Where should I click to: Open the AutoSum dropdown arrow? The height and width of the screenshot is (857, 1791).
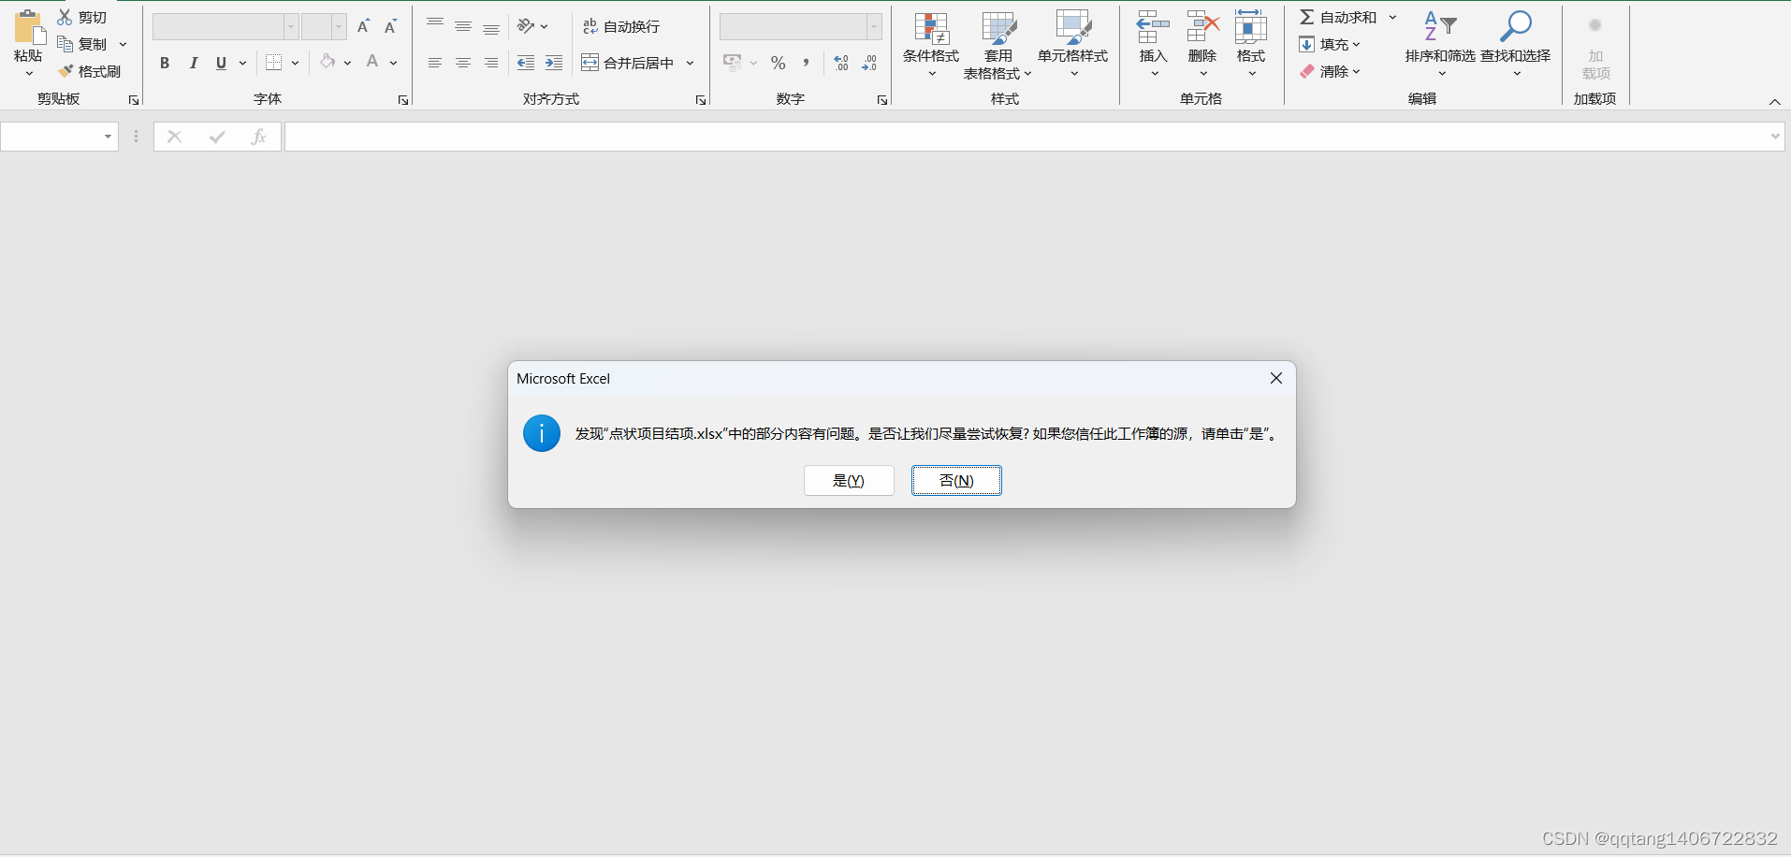coord(1392,17)
